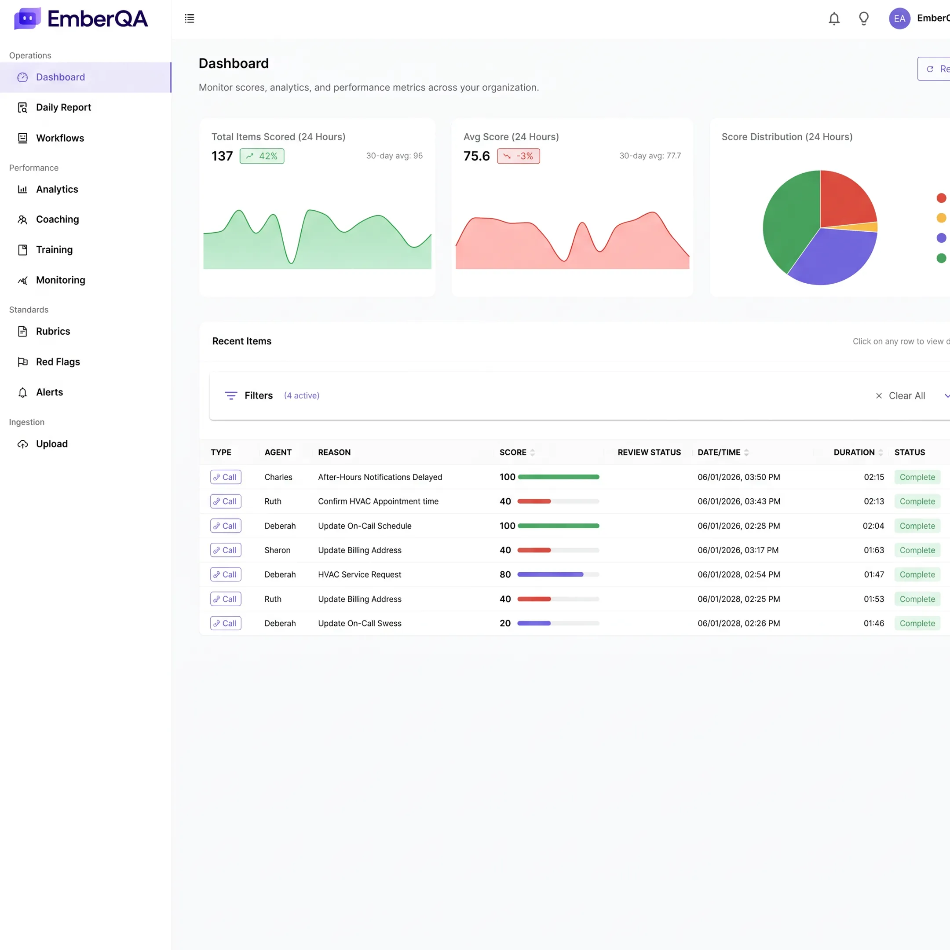The image size is (950, 950).
Task: Click the EmberQA logo icon
Action: (x=28, y=18)
